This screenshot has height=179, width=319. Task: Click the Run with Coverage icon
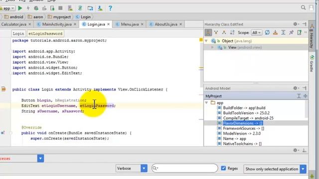click(x=44, y=8)
